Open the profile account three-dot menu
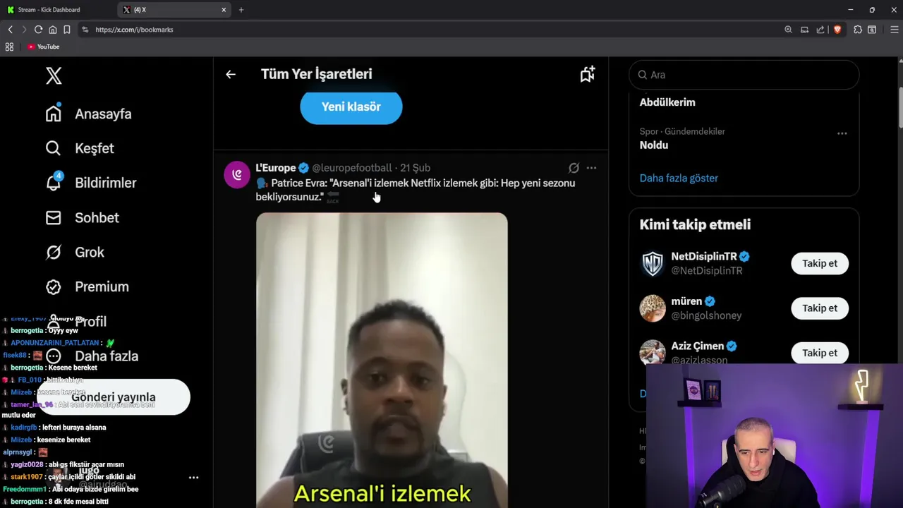903x508 pixels. [x=193, y=478]
